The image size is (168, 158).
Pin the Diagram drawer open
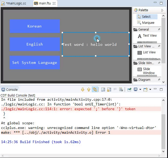pyautogui.click(x=159, y=80)
